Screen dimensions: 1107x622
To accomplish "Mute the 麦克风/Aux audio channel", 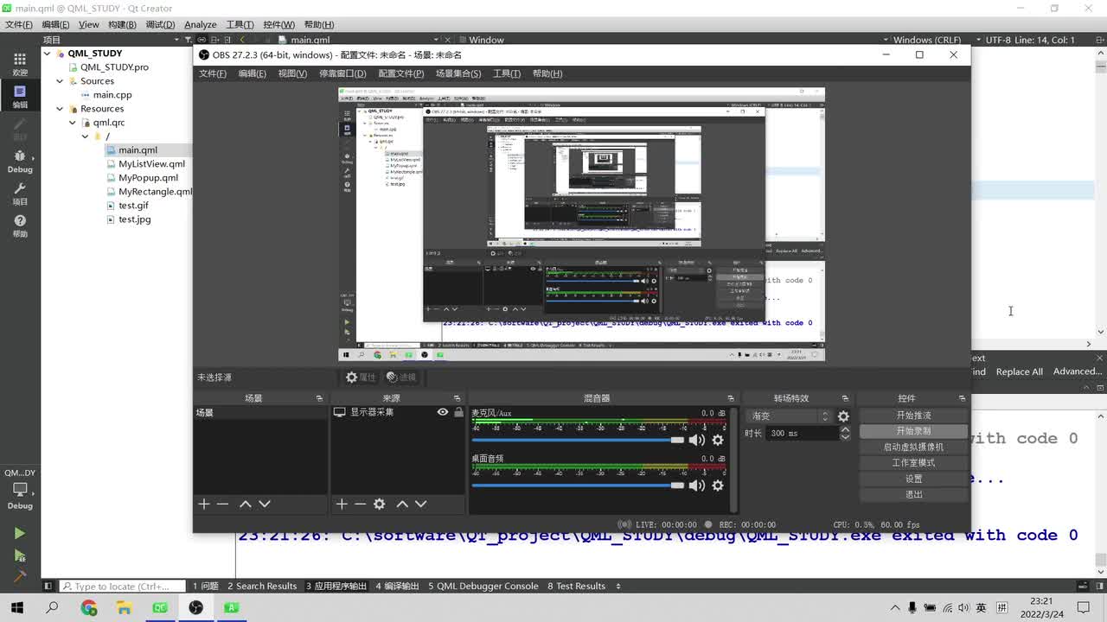I will coord(696,441).
